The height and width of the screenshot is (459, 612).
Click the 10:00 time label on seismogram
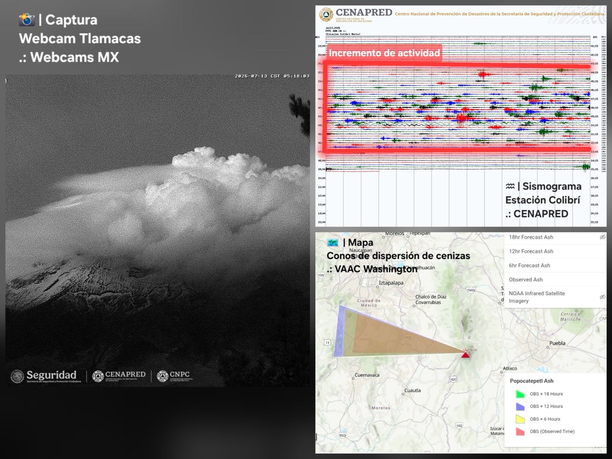(x=321, y=178)
